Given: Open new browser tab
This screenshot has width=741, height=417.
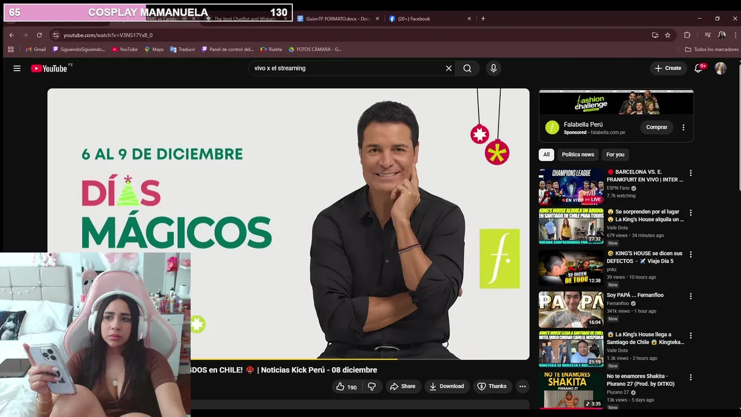Looking at the screenshot, I should (x=483, y=19).
